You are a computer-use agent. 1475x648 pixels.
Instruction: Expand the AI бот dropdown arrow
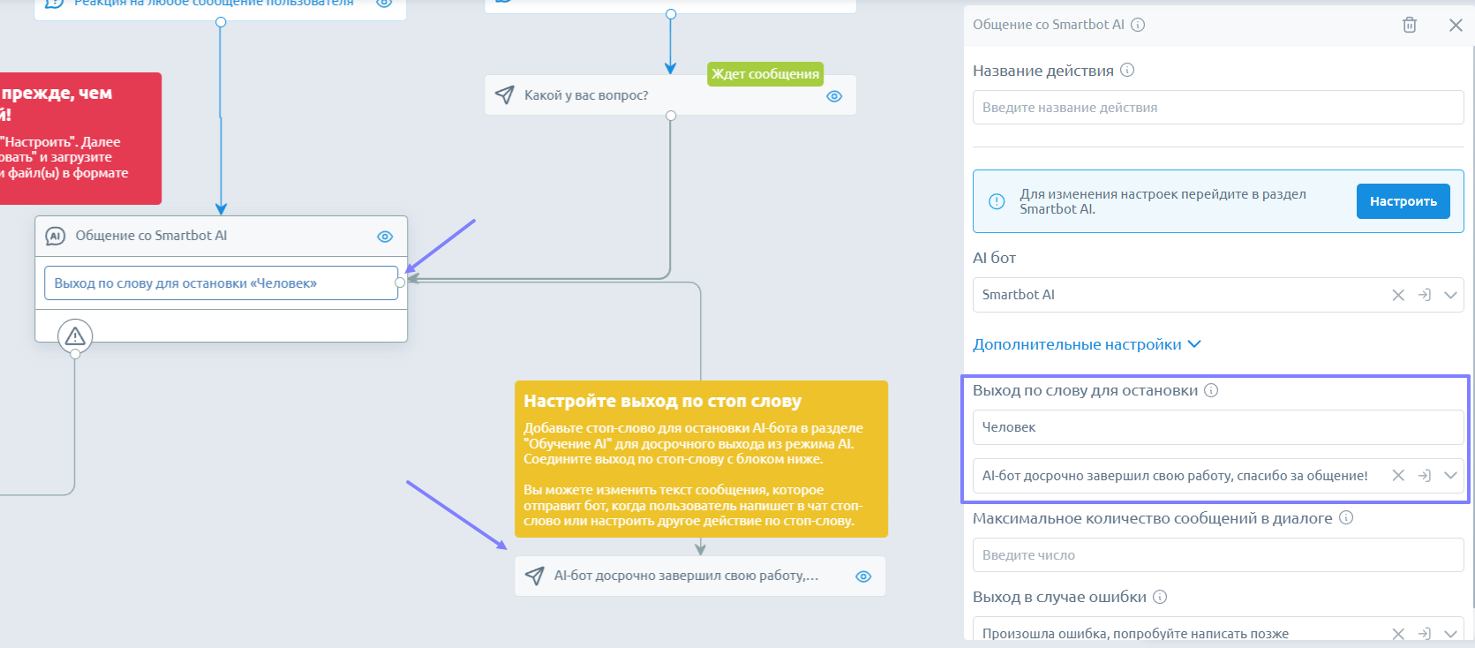tap(1450, 295)
